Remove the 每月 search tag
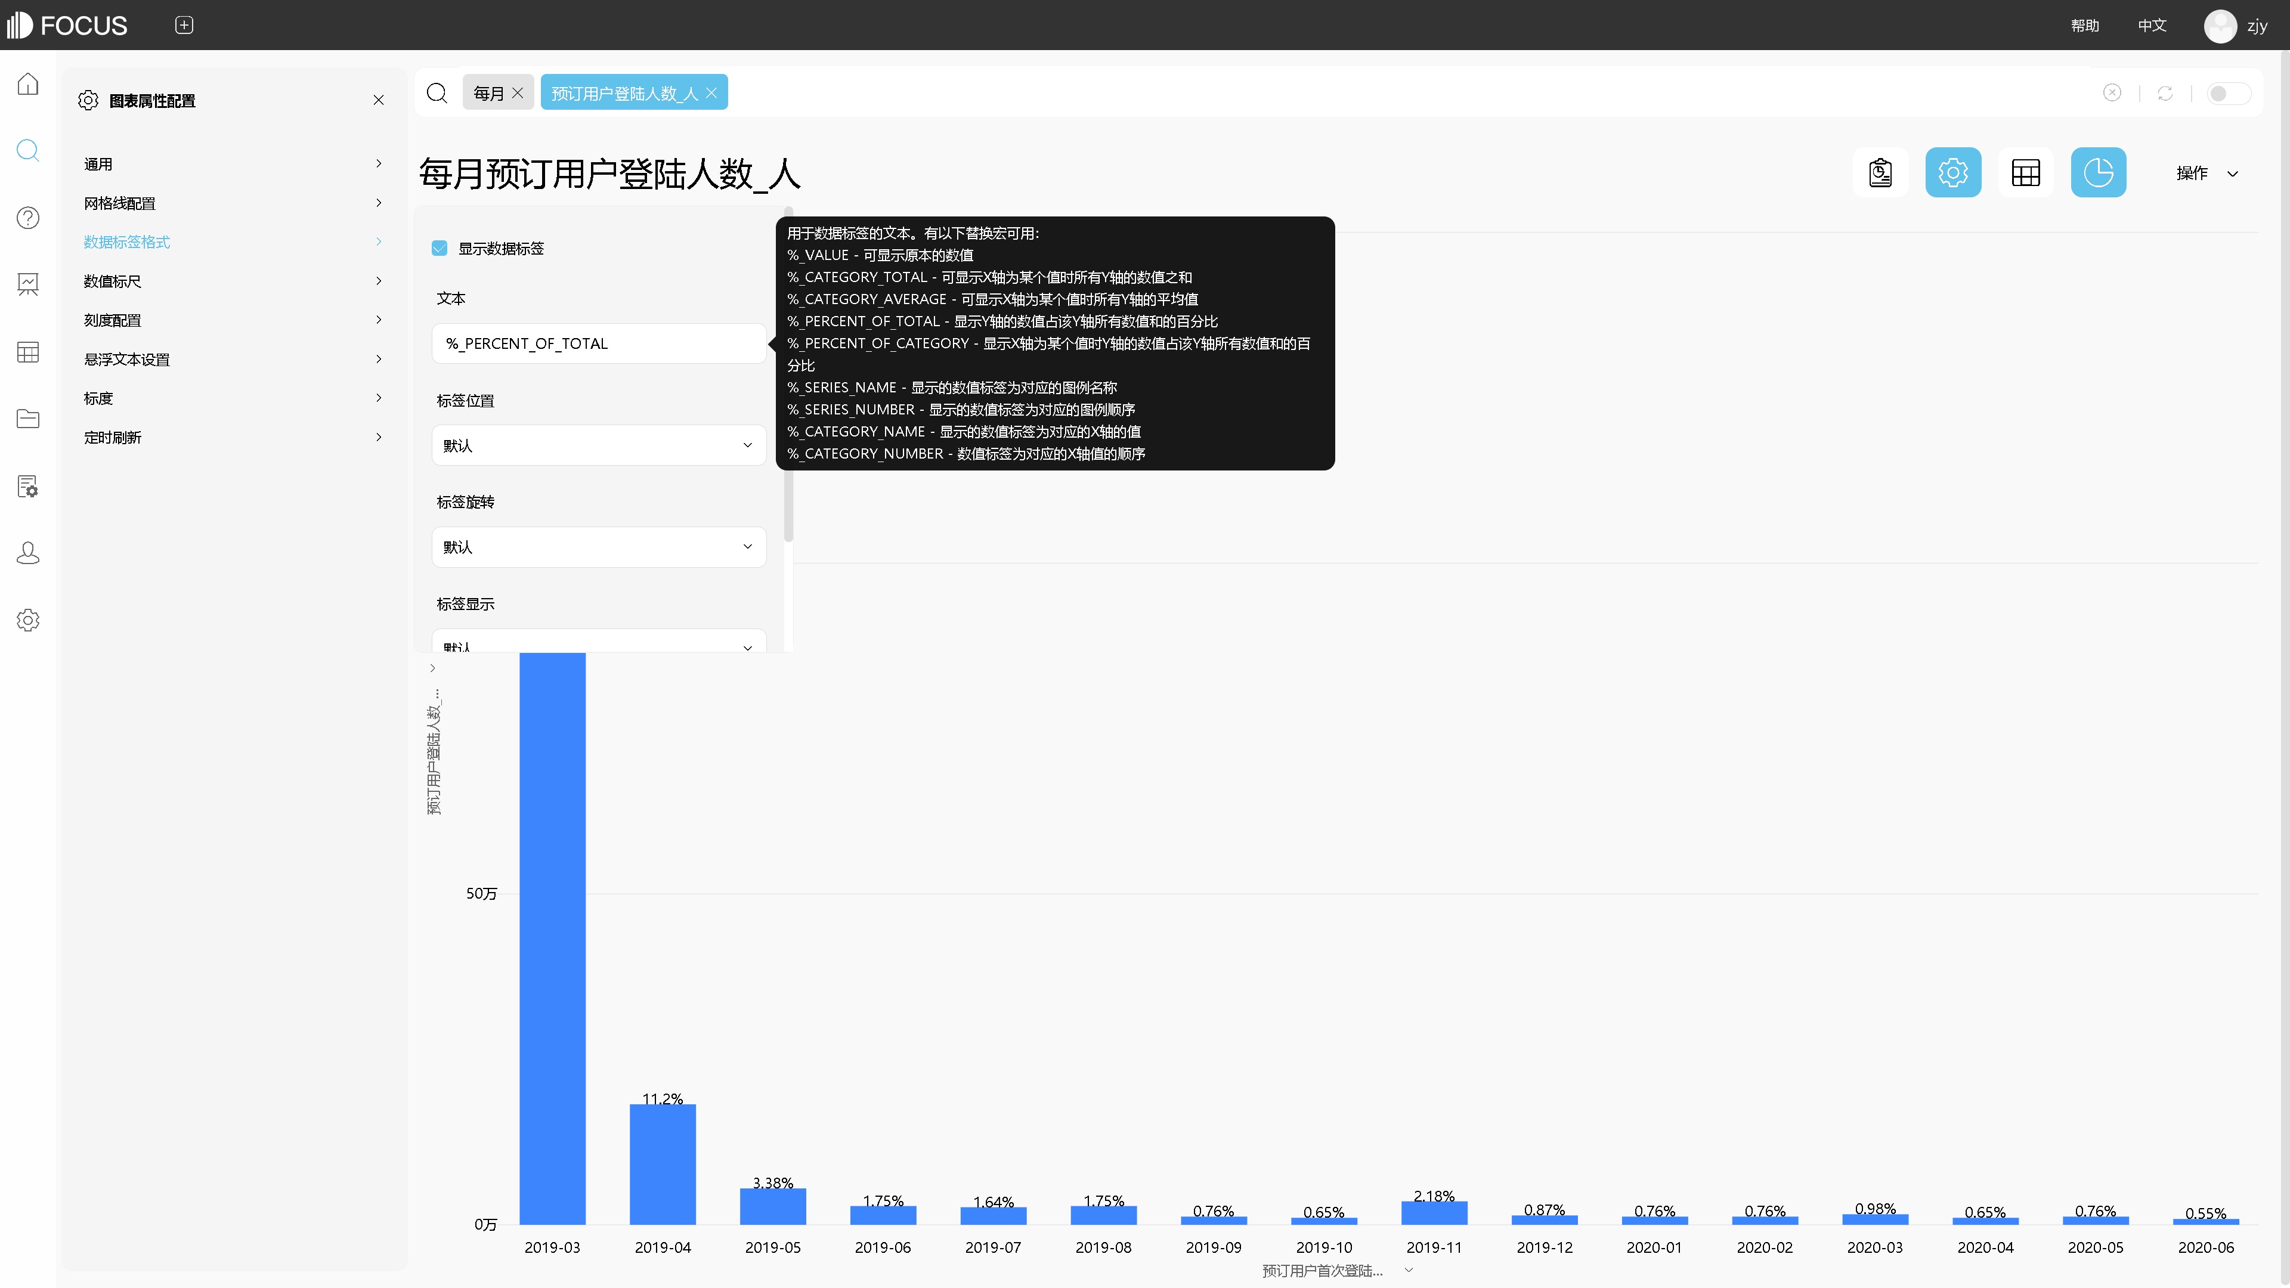Image resolution: width=2290 pixels, height=1288 pixels. pyautogui.click(x=518, y=92)
